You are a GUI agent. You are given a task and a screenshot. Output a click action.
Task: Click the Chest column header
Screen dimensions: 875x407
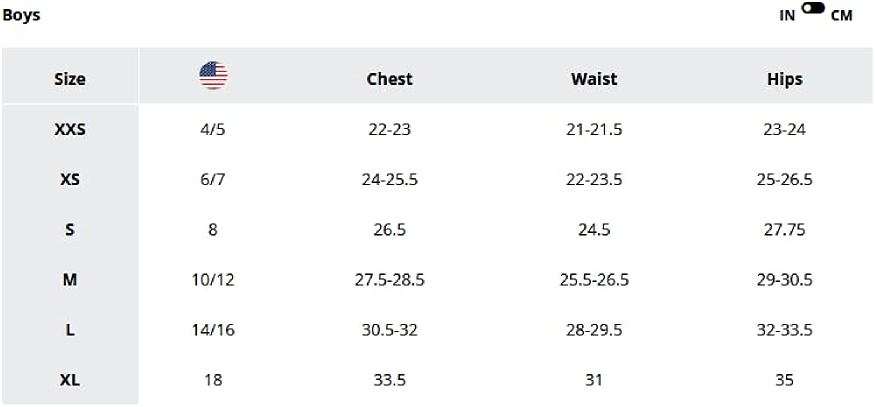coord(389,79)
